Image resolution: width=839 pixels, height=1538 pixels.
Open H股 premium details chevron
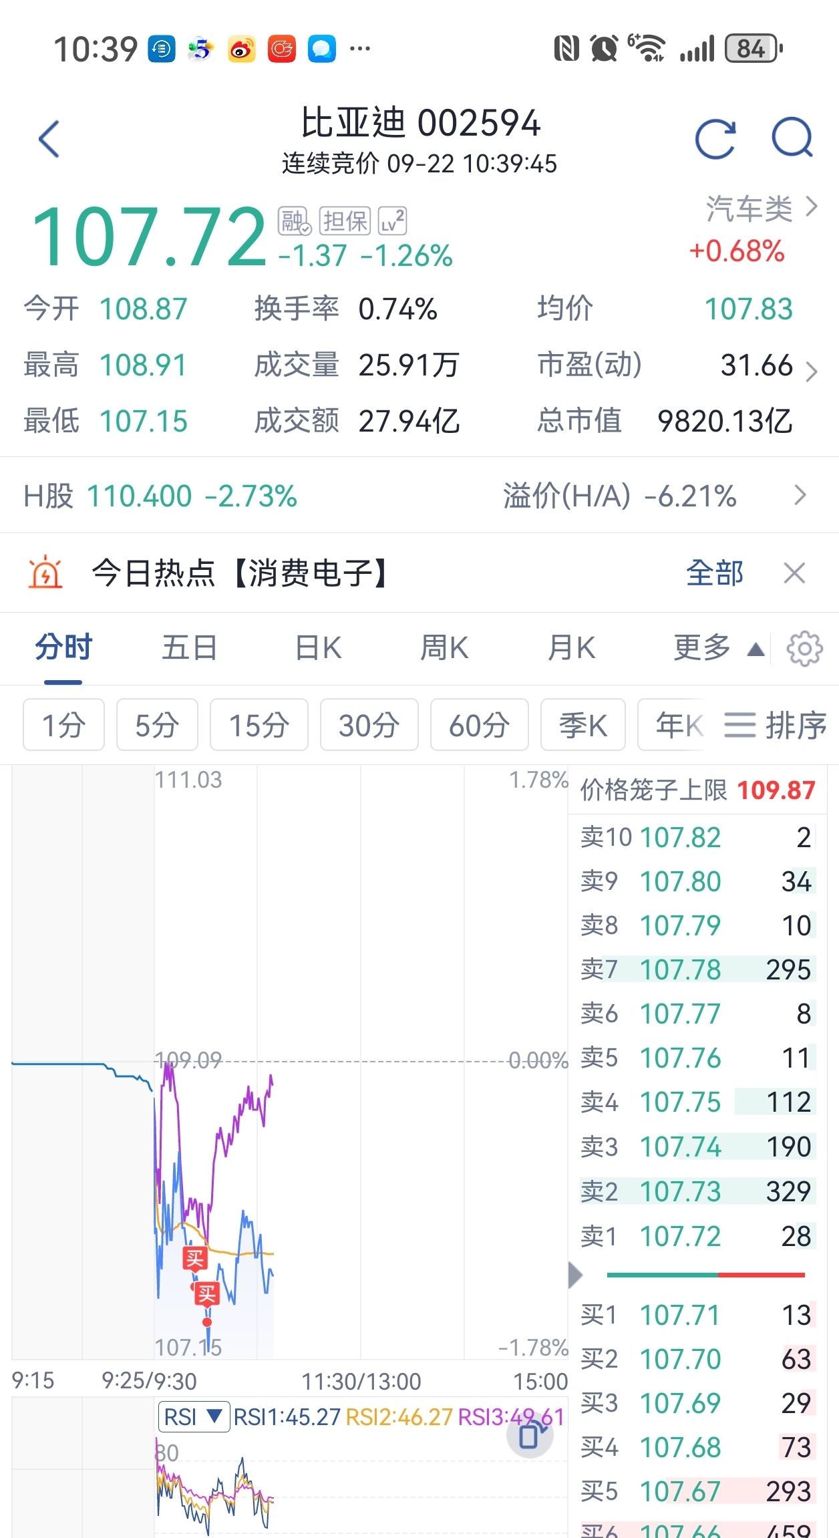pyautogui.click(x=800, y=495)
